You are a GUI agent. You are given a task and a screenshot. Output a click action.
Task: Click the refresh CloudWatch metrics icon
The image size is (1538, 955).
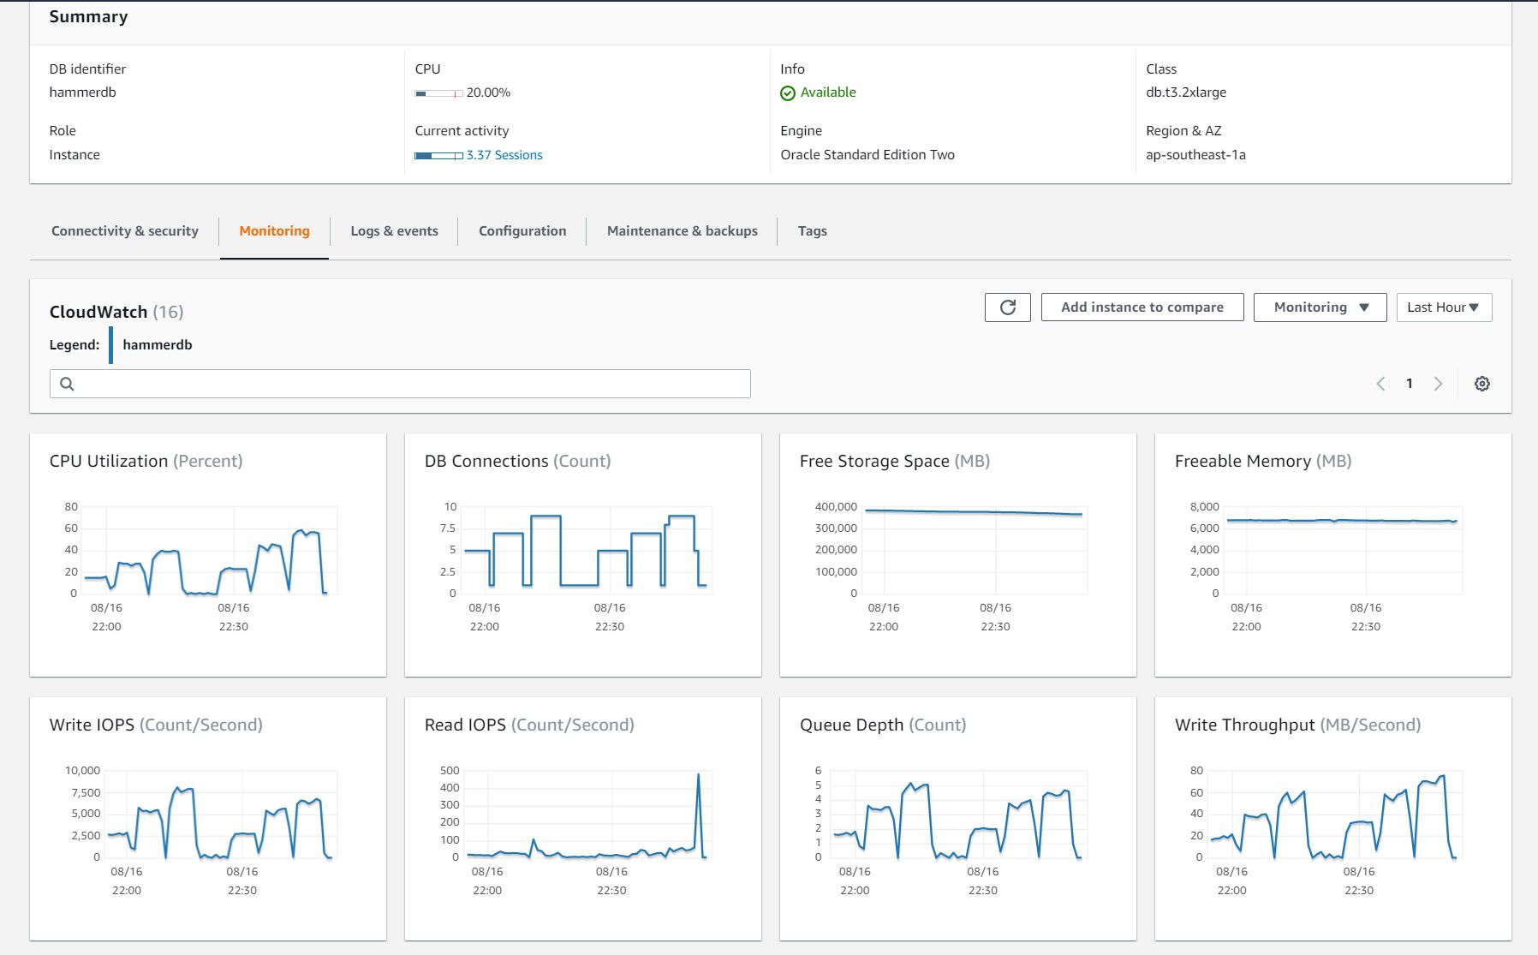1007,307
